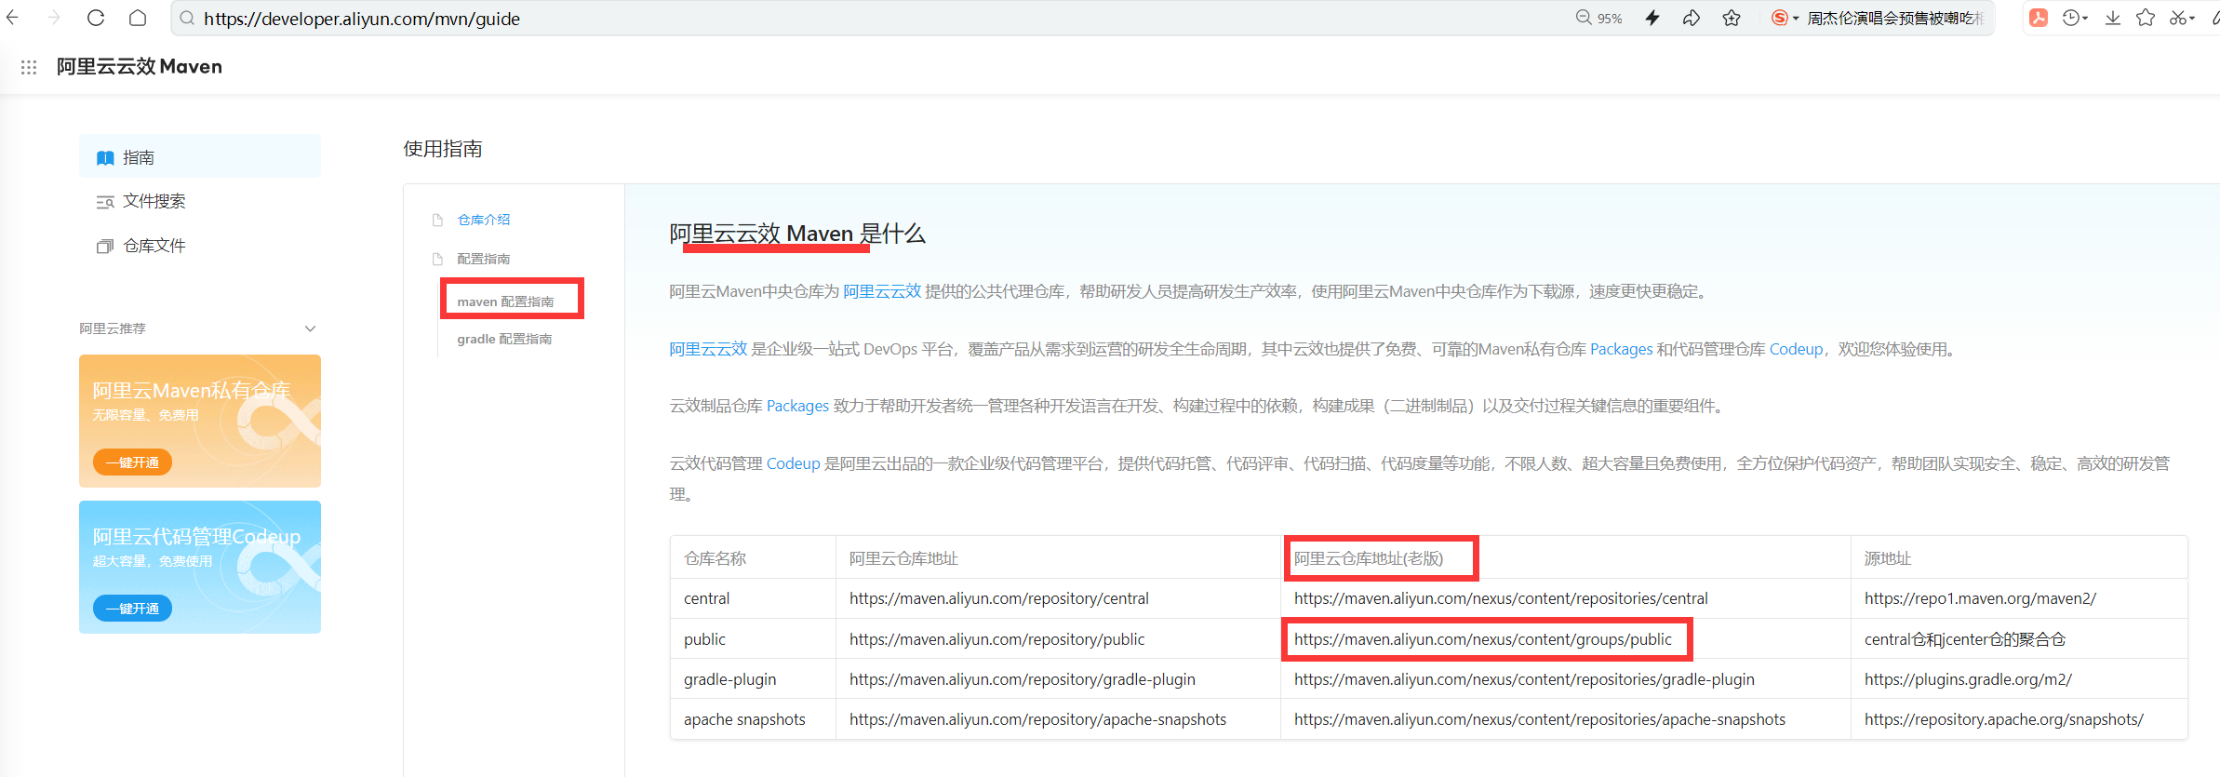Click the document icon beside 配置指南
Viewport: 2220px width, 777px height.
coord(437,260)
